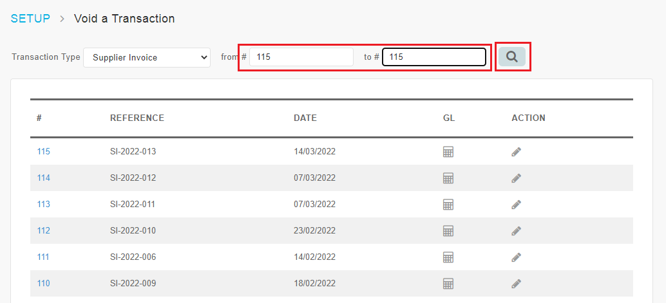Click the pencil action for SI-2022-006
This screenshot has height=303, width=666.
click(516, 257)
